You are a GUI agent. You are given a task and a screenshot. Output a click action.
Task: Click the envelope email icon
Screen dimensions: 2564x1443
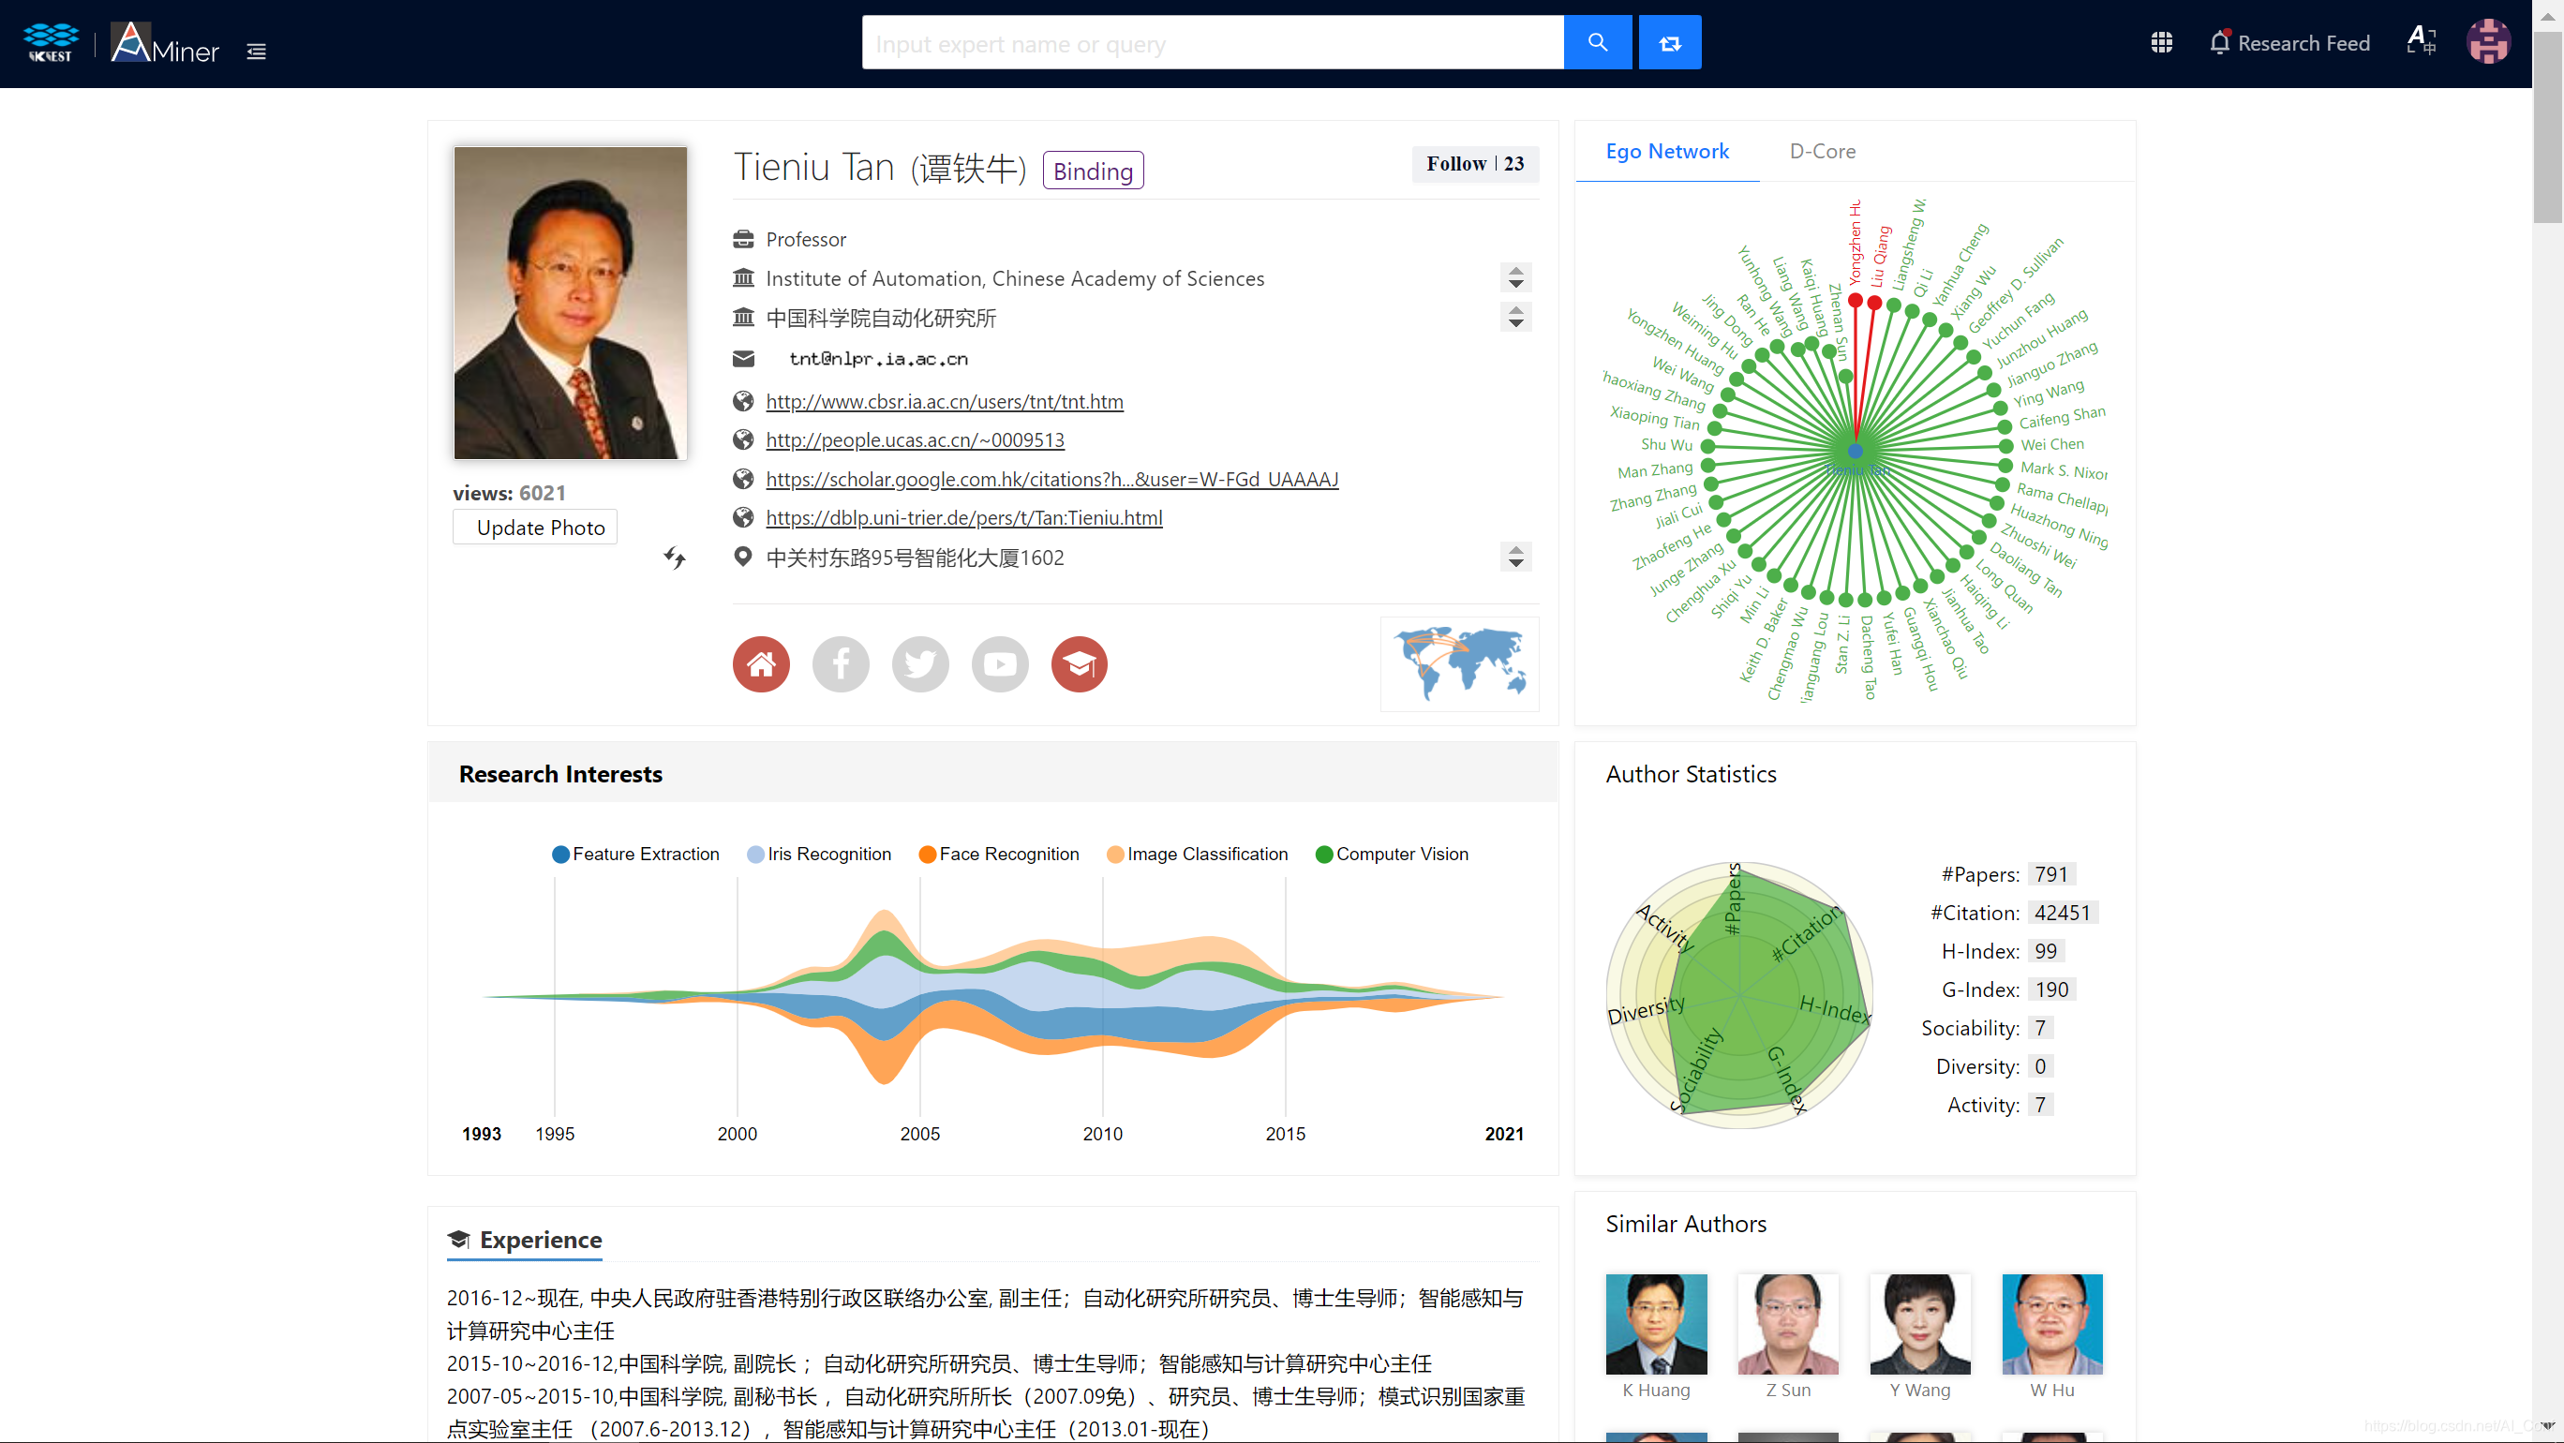(742, 358)
